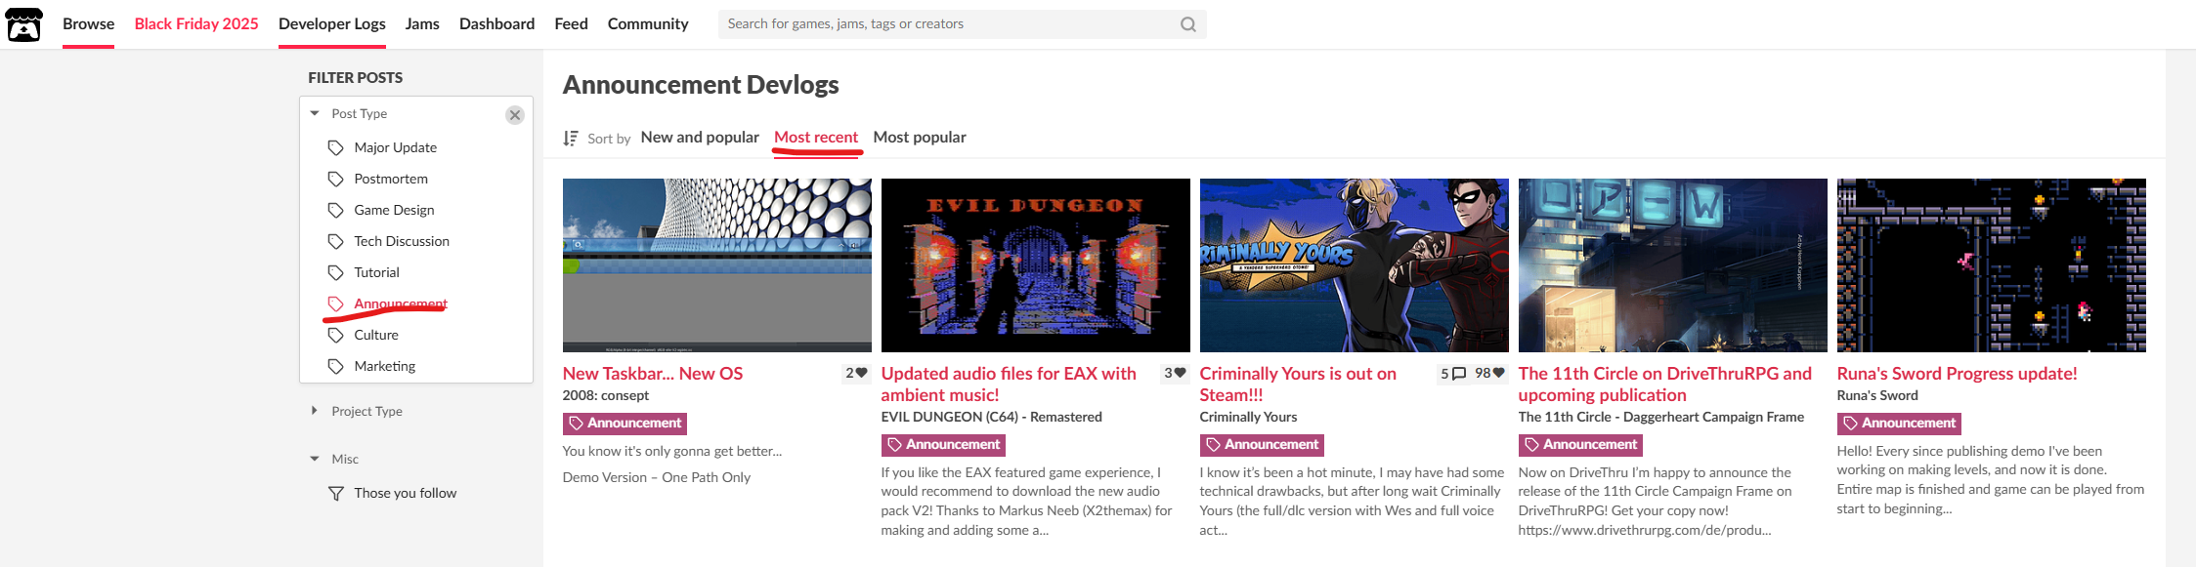Filter posts by Marketing
Image resolution: width=2196 pixels, height=567 pixels.
(x=384, y=366)
